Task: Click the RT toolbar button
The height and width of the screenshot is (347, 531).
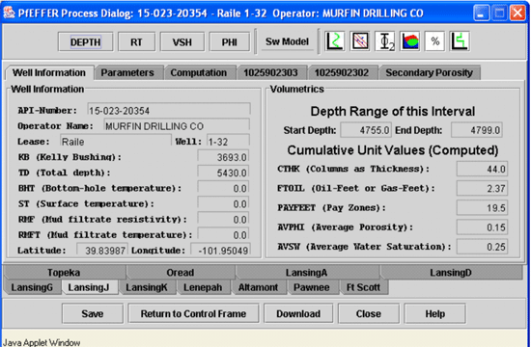Action: pos(136,42)
